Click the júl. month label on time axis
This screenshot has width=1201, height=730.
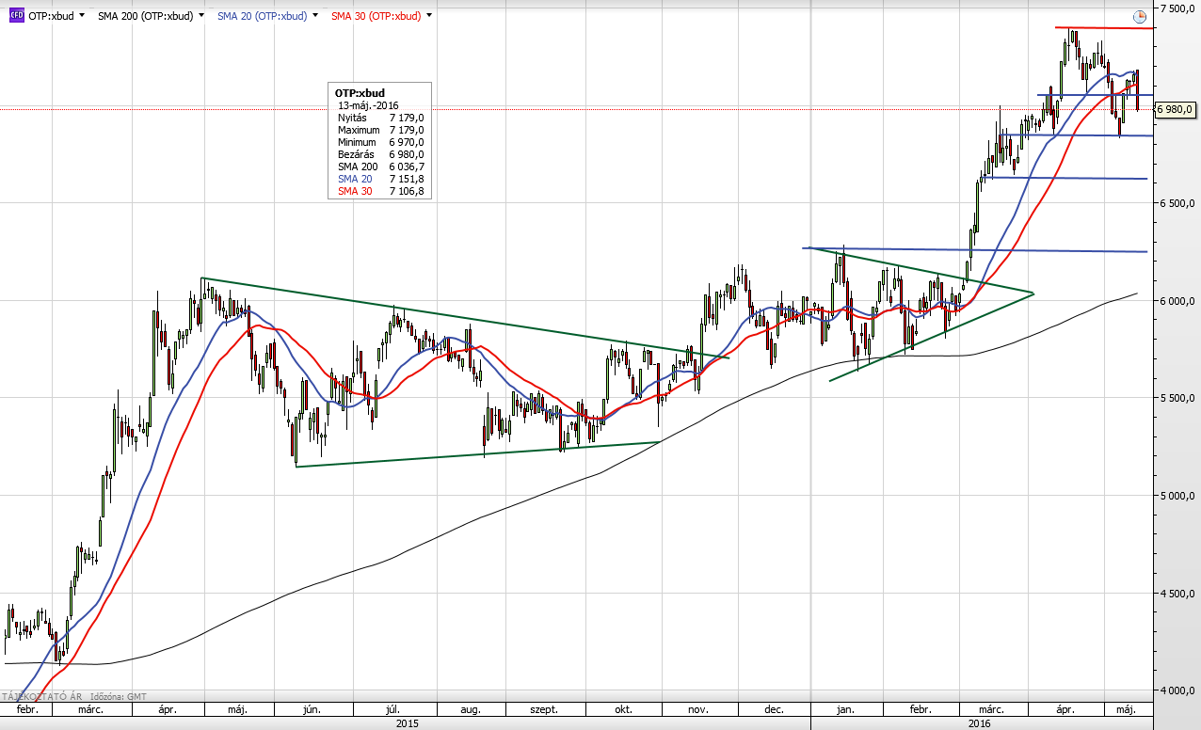point(392,710)
